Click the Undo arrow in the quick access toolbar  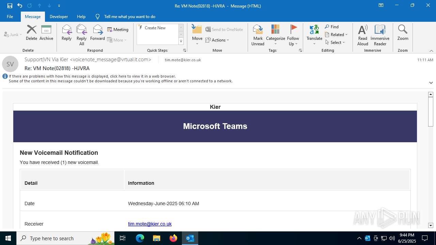(x=20, y=6)
